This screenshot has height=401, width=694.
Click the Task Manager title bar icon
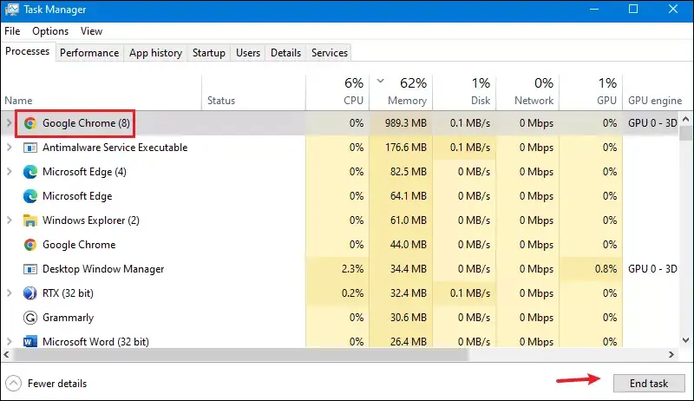(x=12, y=10)
